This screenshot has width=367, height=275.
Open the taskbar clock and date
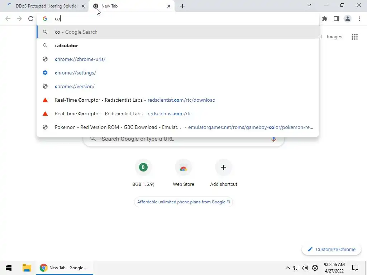click(x=334, y=268)
